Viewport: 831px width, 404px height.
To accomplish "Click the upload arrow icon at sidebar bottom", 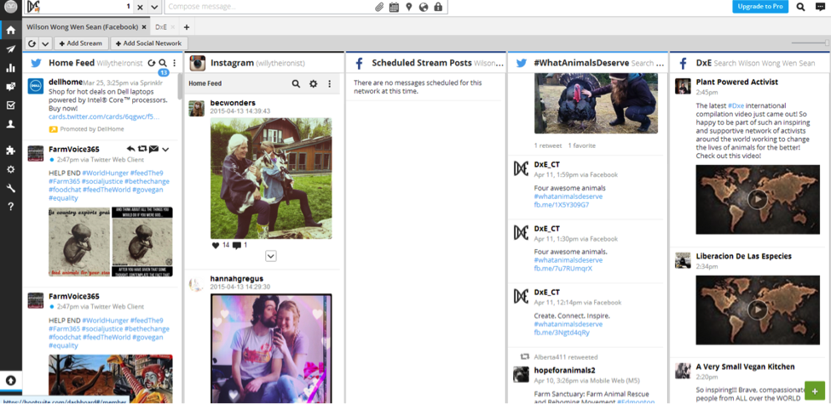I will tap(10, 380).
